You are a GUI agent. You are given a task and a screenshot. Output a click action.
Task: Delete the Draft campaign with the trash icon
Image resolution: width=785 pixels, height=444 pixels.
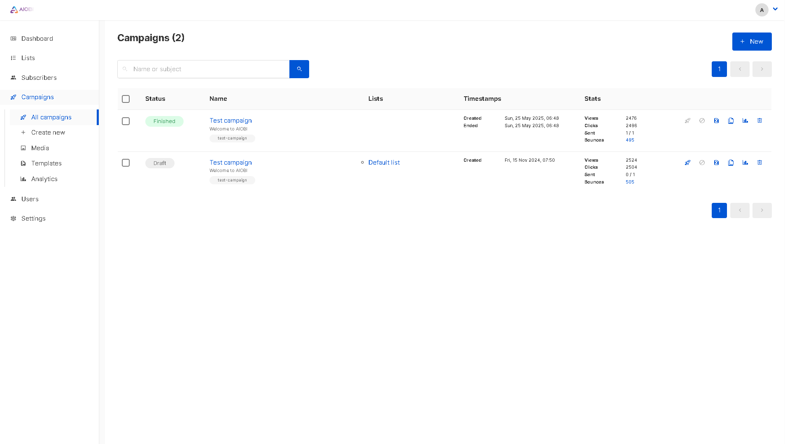click(759, 163)
